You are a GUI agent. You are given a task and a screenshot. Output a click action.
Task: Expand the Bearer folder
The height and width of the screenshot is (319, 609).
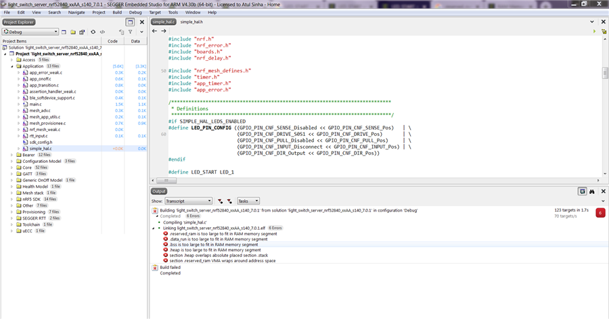(12, 155)
